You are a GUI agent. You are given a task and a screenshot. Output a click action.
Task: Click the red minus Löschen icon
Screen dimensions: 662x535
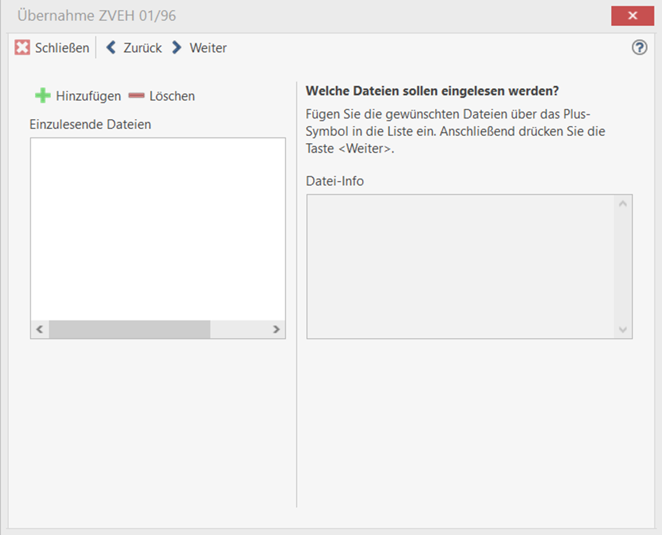[x=136, y=96]
